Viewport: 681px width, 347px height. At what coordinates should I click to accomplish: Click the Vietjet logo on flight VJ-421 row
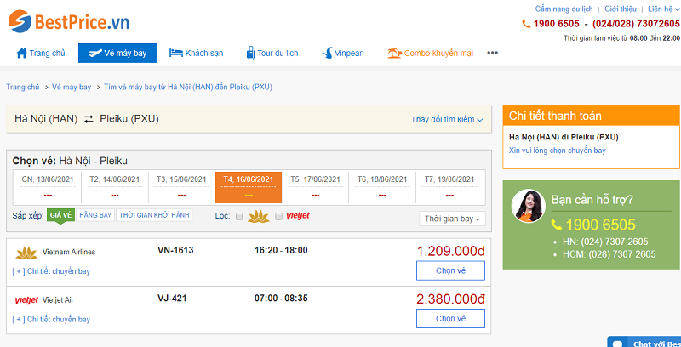[x=26, y=300]
